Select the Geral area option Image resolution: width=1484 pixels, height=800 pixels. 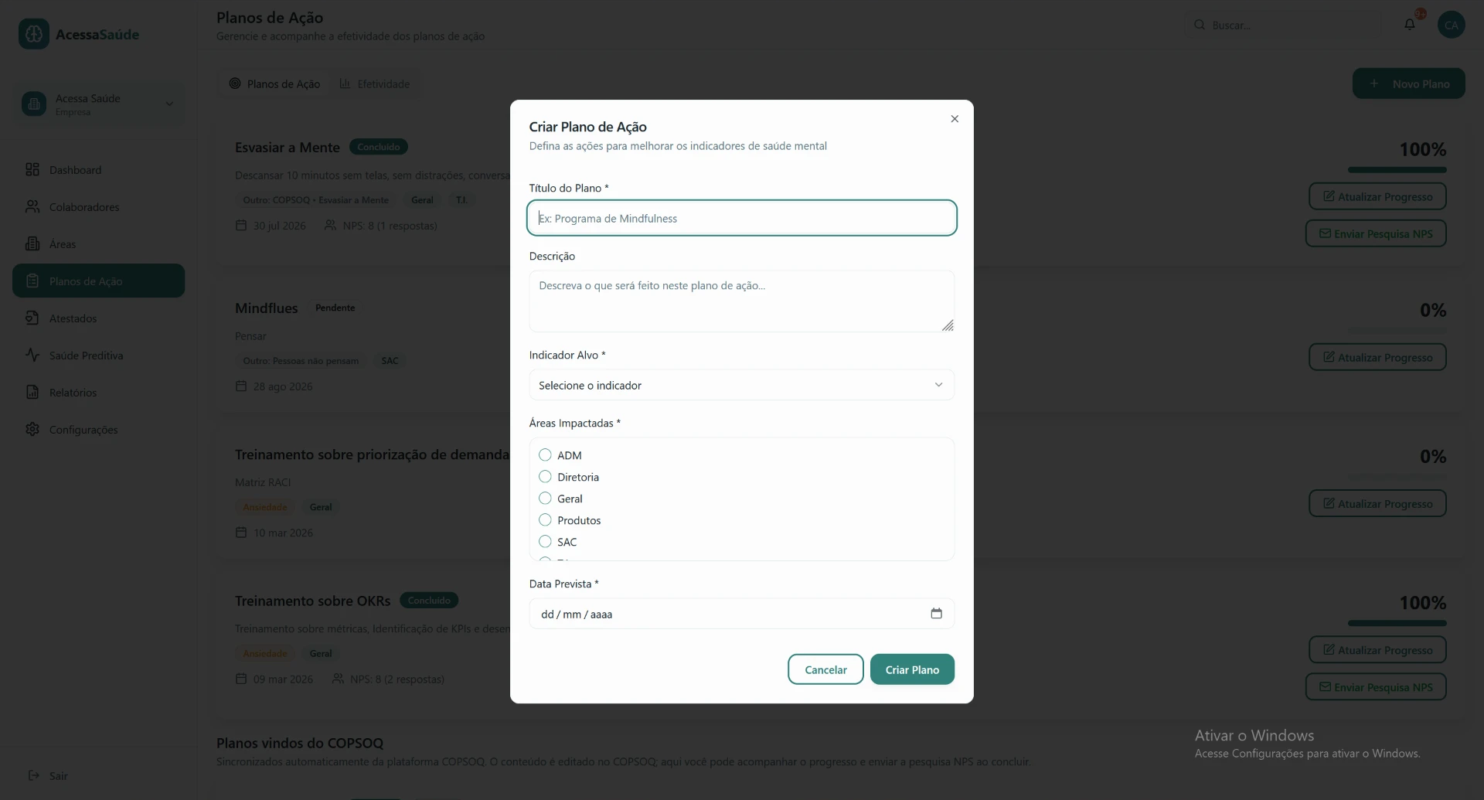[x=545, y=498]
